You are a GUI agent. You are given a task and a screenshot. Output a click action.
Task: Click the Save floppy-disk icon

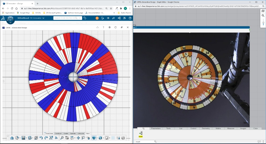[x=23, y=138]
